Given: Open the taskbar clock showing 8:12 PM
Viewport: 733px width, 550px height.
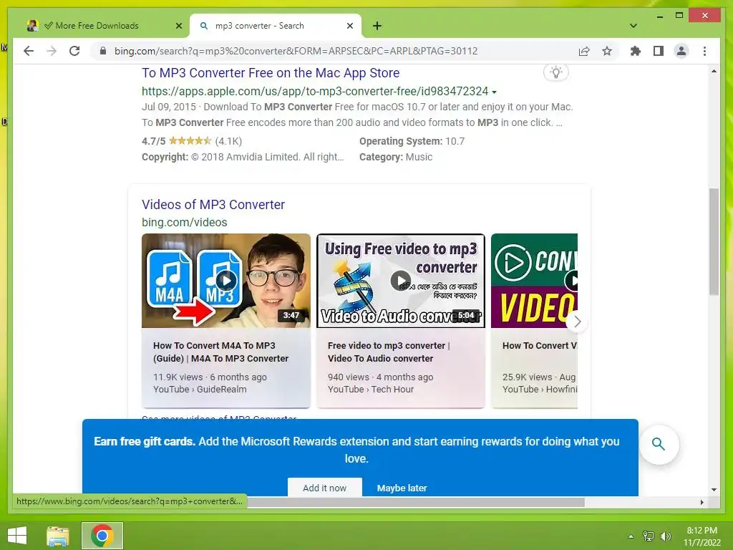Looking at the screenshot, I should tap(702, 536).
